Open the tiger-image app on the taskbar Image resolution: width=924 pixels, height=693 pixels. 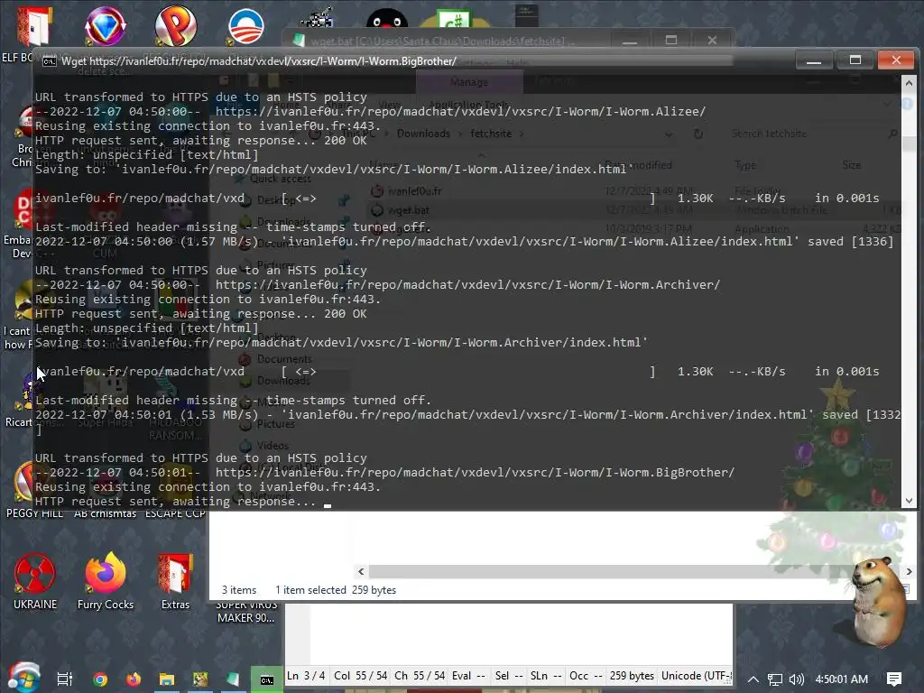pos(200,679)
